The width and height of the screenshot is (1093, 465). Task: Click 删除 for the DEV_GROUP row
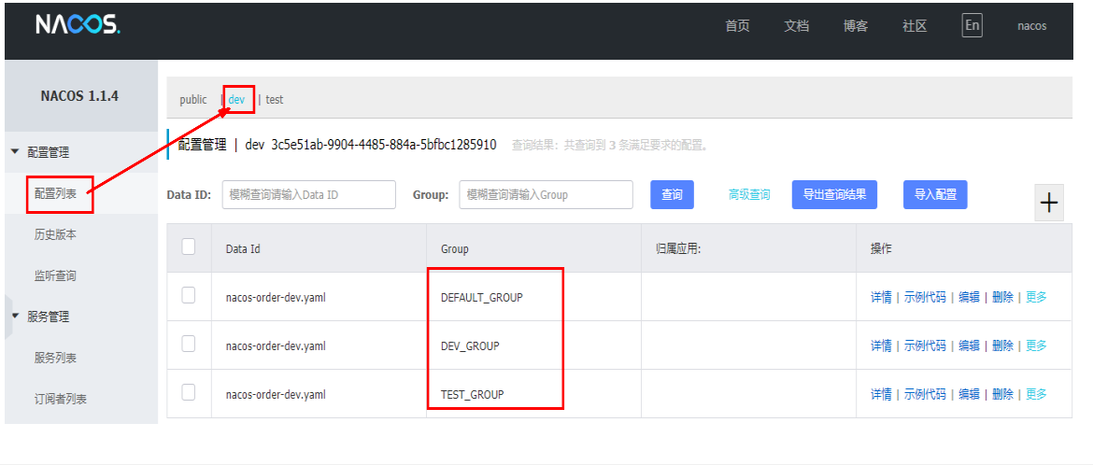[1002, 345]
